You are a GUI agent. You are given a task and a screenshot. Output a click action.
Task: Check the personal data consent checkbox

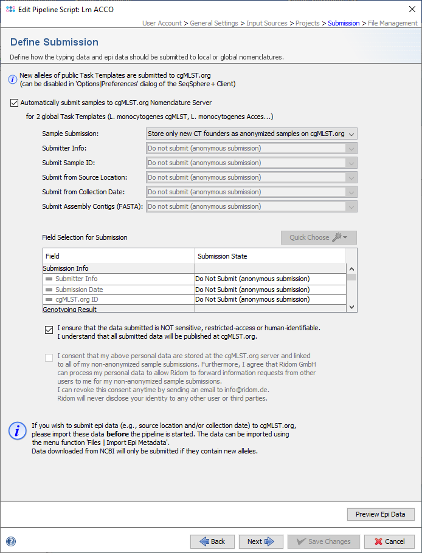49,358
